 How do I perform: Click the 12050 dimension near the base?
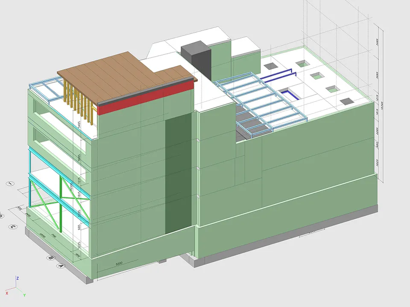42,235
